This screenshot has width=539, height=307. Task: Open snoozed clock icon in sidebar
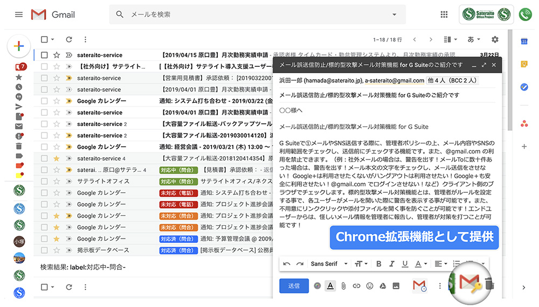(x=19, y=87)
